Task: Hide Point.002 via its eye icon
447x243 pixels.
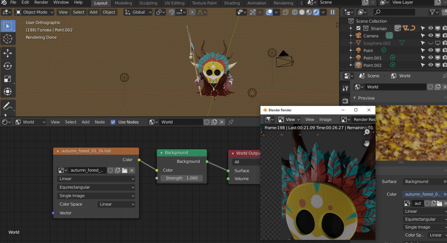Action: (431, 65)
